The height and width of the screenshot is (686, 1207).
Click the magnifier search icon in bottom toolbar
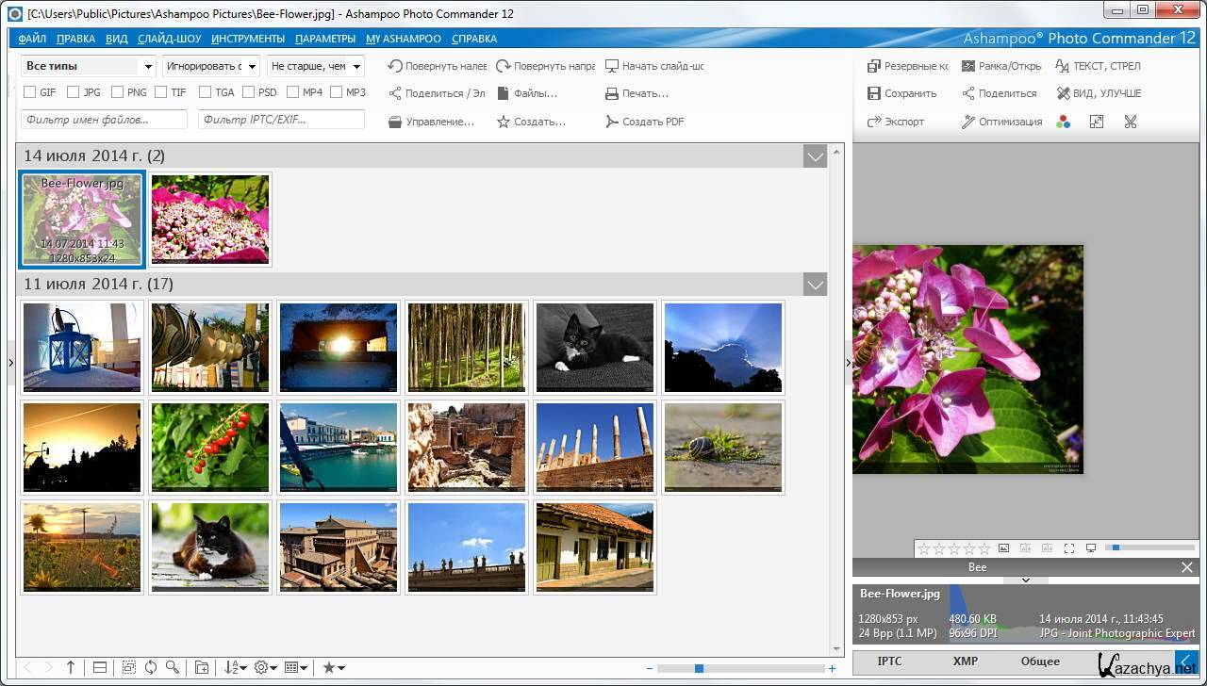[173, 667]
